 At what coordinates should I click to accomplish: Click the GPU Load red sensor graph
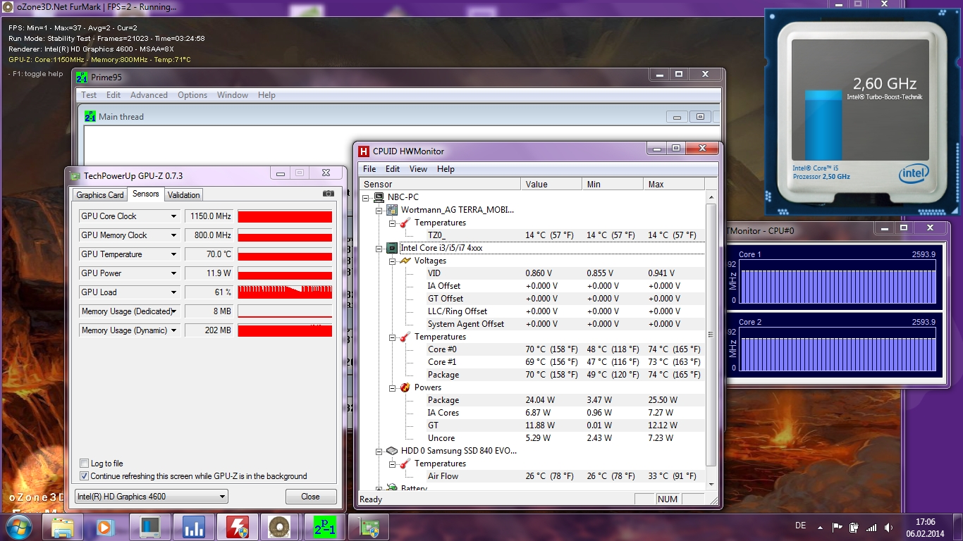click(285, 292)
